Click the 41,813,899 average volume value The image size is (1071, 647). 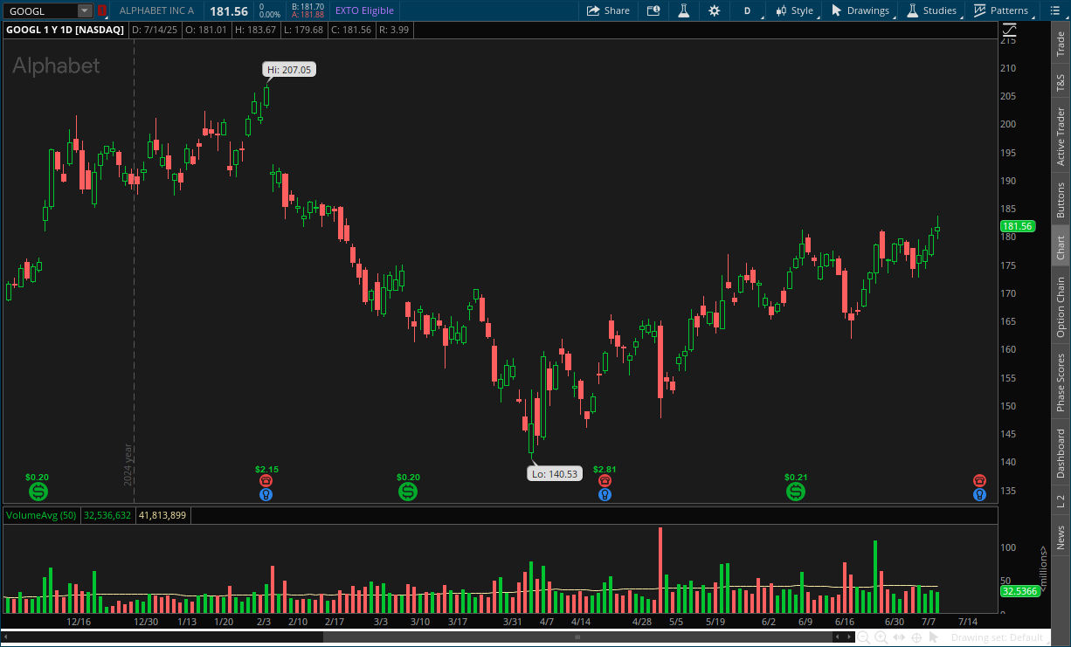162,515
